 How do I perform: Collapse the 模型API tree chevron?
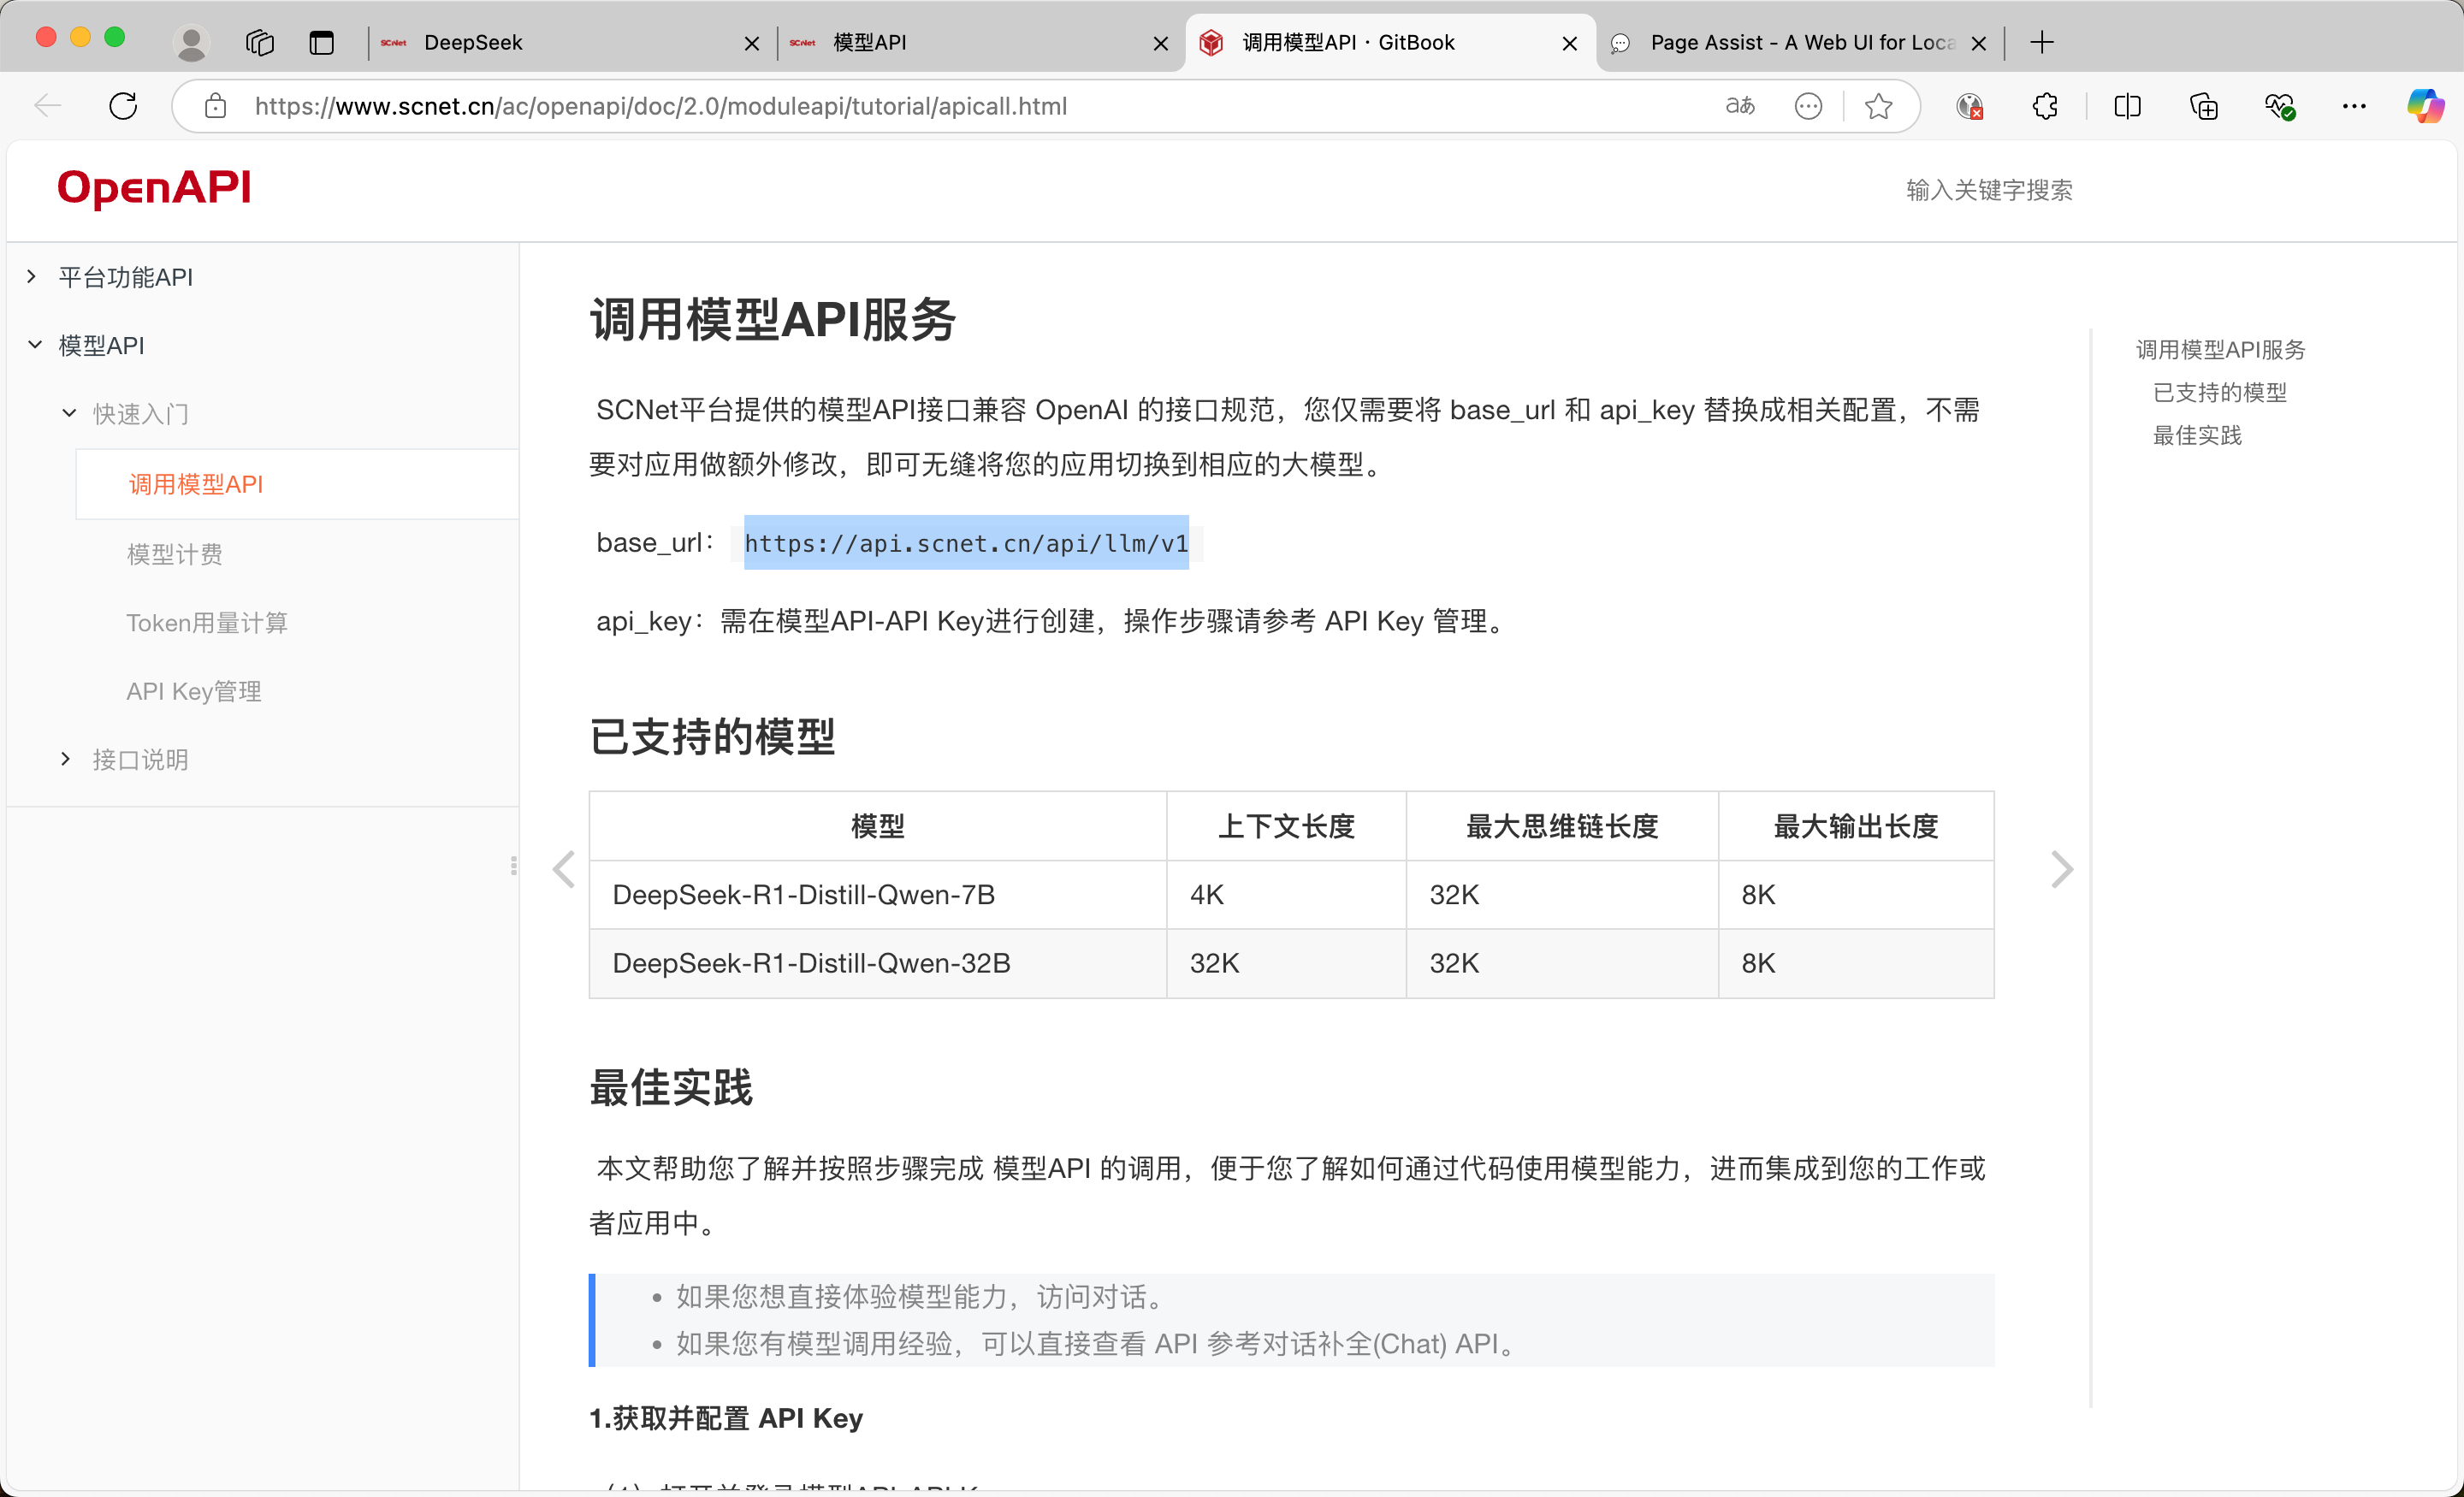(x=34, y=344)
